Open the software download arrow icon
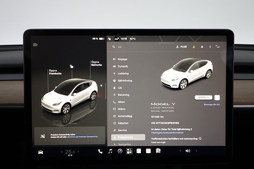The width and height of the screenshot is (254, 169). [x=193, y=47]
